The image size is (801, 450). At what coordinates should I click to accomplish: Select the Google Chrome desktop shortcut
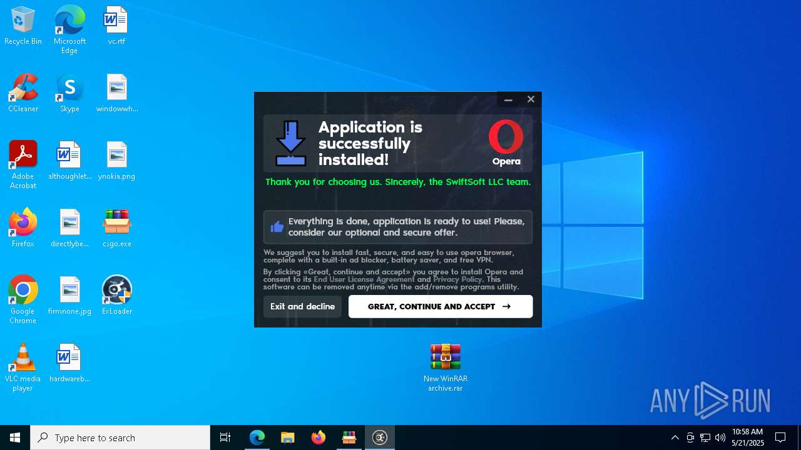click(x=23, y=300)
